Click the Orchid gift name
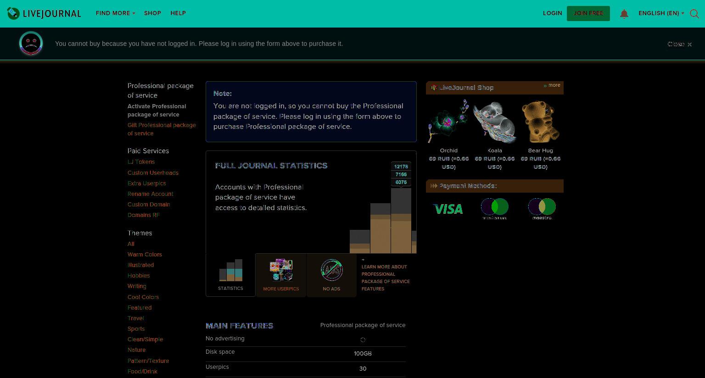705x378 pixels. 448,150
